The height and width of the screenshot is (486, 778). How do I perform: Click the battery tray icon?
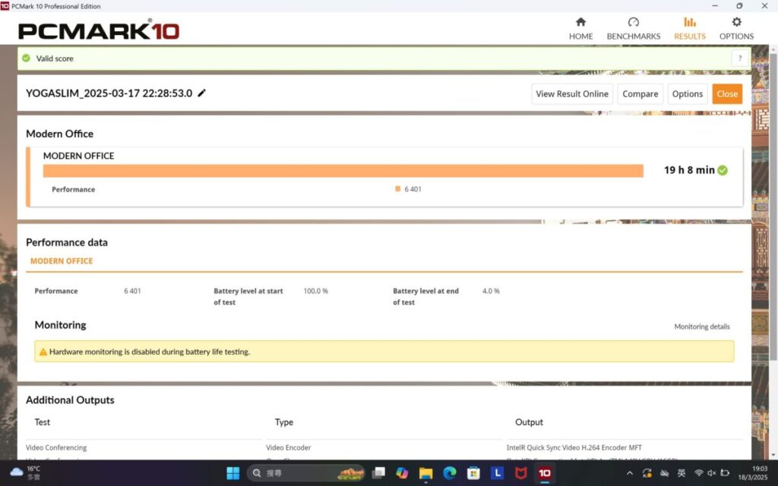tap(724, 473)
